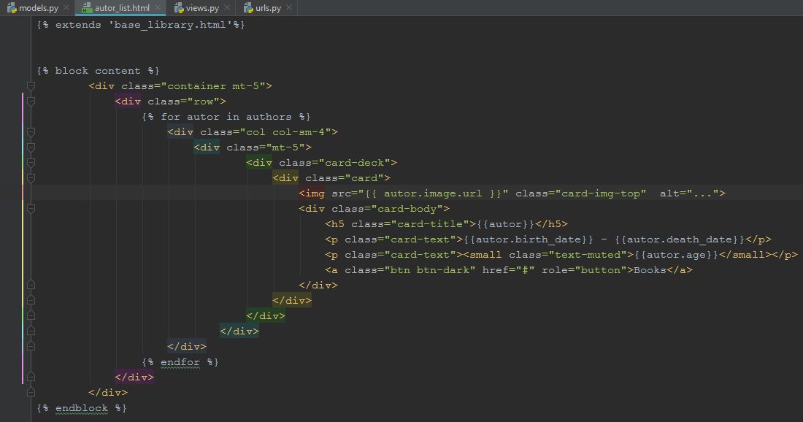The height and width of the screenshot is (422, 803).
Task: Select the autor_list.html tab
Action: click(x=122, y=8)
